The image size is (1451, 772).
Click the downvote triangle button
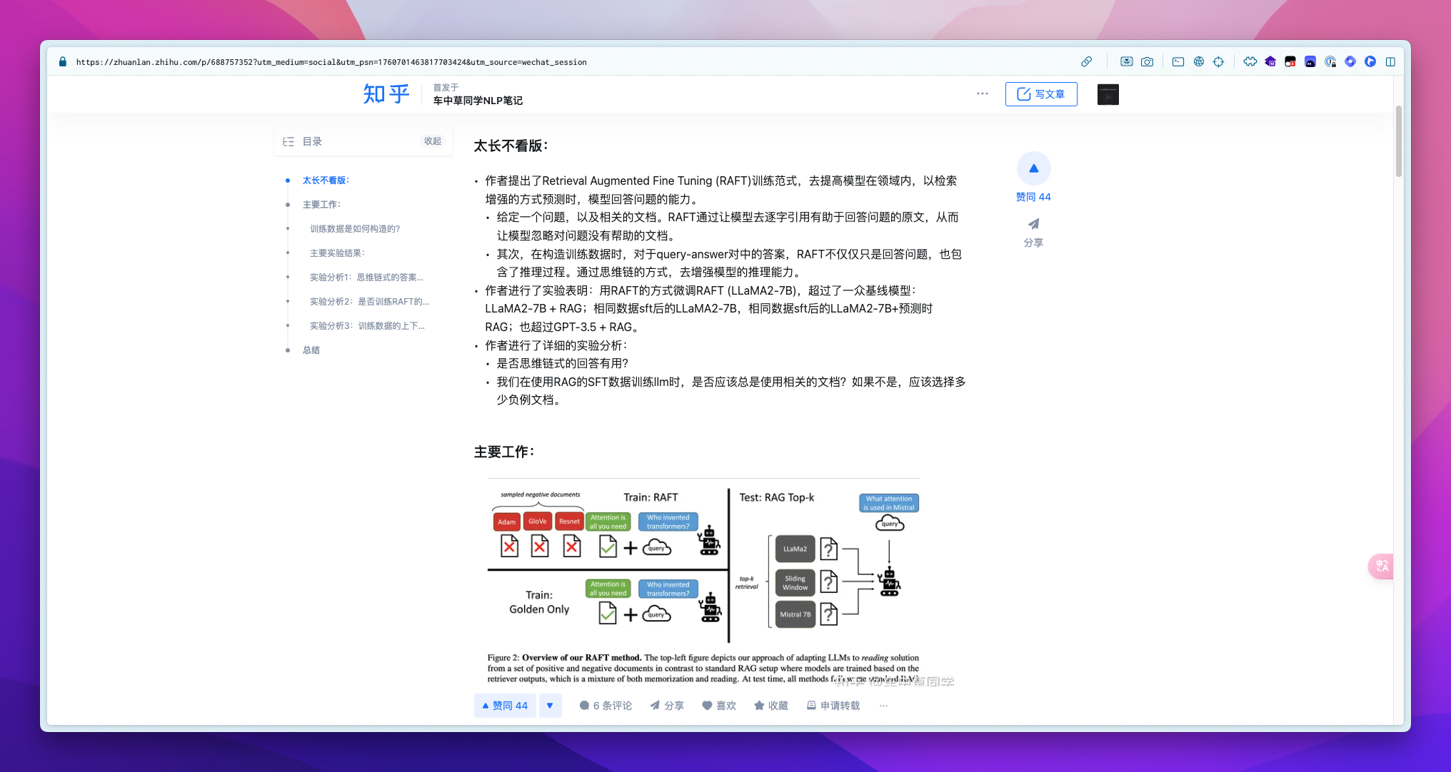click(550, 706)
